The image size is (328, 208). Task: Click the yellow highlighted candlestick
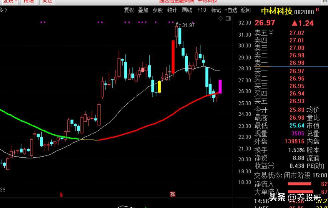[x=160, y=87]
